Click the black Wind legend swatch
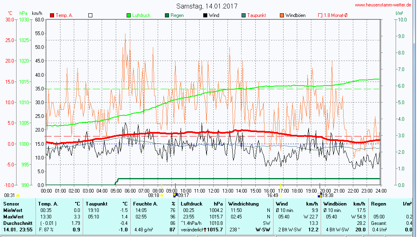Screen dimensions: 417x237 [205, 15]
